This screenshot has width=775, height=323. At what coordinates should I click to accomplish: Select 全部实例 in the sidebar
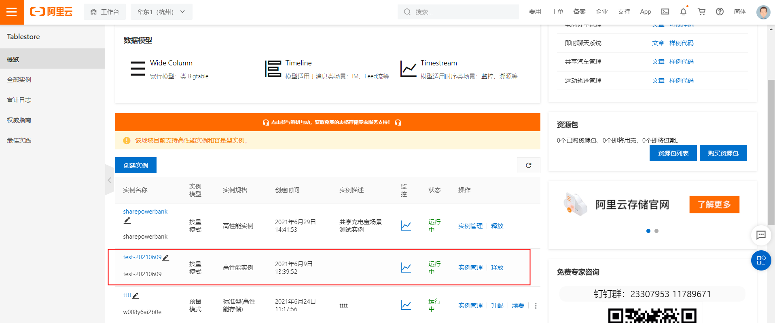[x=19, y=80]
